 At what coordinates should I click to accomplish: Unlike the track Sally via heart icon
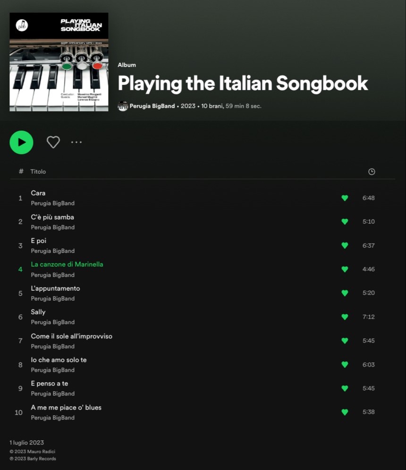pyautogui.click(x=345, y=317)
